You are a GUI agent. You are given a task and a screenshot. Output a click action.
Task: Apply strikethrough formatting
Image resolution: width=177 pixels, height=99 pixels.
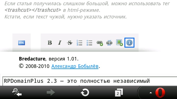[70, 43]
